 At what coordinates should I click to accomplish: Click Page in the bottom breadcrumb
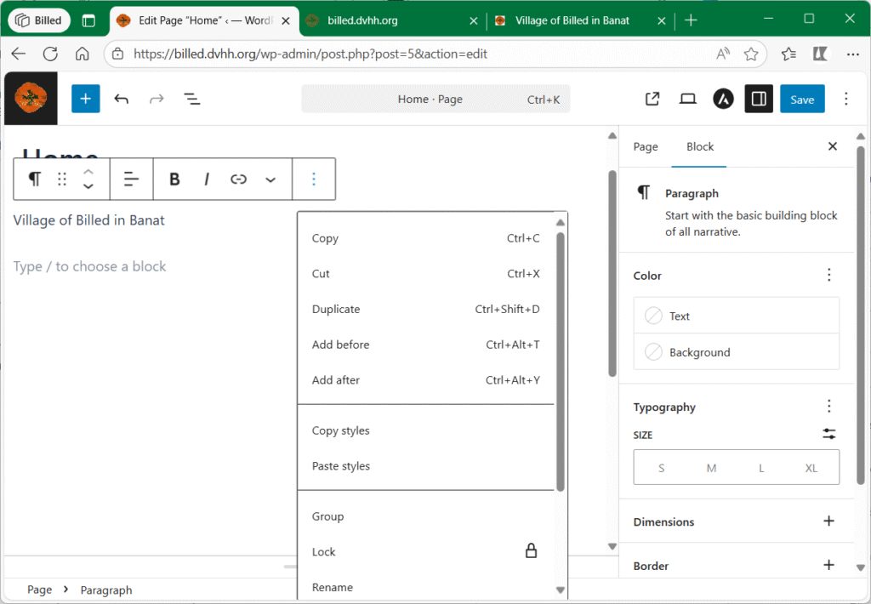(x=39, y=590)
